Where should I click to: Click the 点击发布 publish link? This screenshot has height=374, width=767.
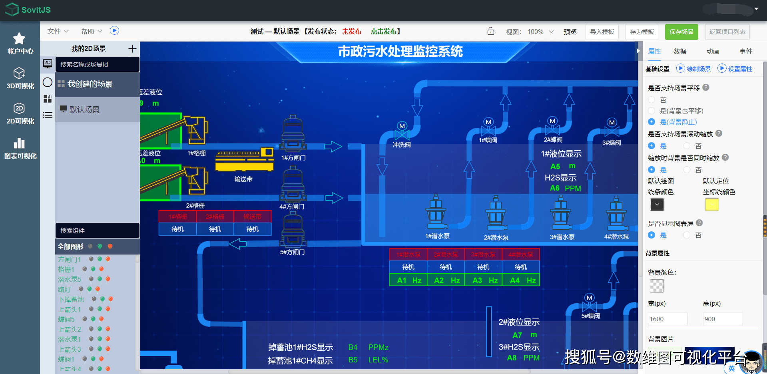pyautogui.click(x=384, y=31)
